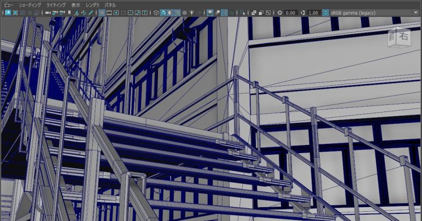Click the Motion Blur icon
Screen dimensions: 422x221
point(218,13)
